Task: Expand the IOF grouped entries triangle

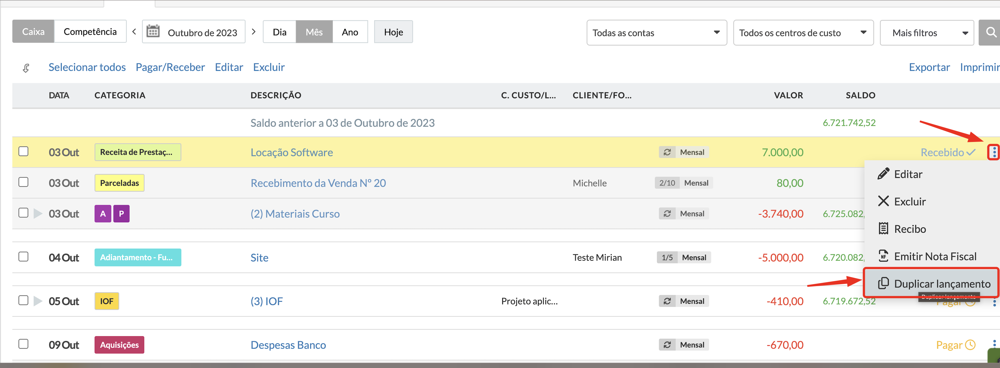Action: pos(38,301)
